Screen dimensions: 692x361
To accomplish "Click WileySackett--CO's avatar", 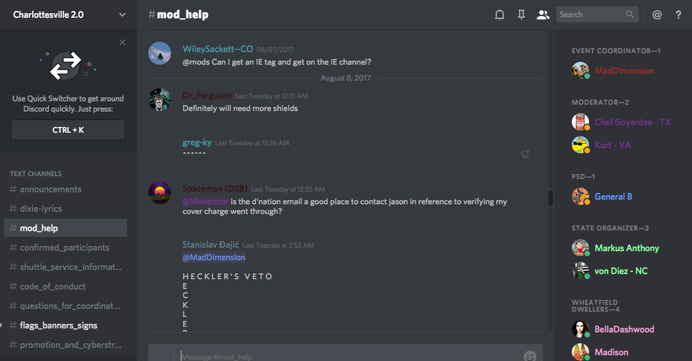I will point(160,53).
